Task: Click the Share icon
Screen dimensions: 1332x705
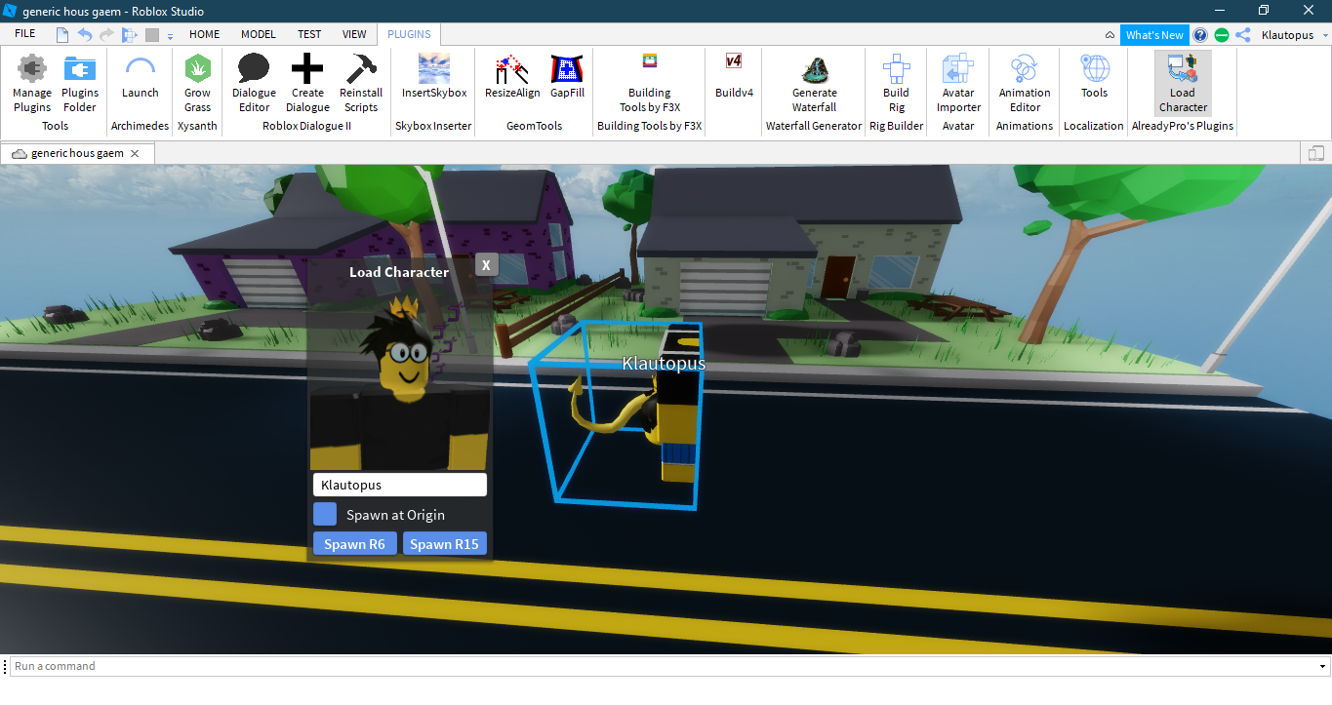Action: click(x=1243, y=35)
